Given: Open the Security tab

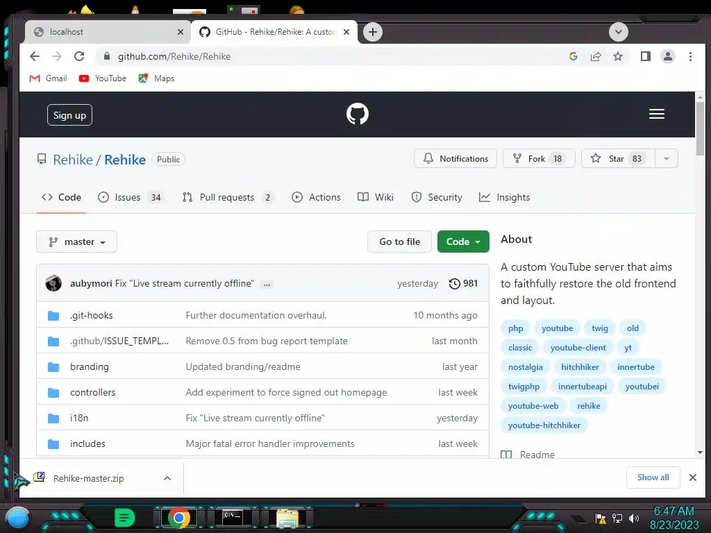Looking at the screenshot, I should pos(437,197).
